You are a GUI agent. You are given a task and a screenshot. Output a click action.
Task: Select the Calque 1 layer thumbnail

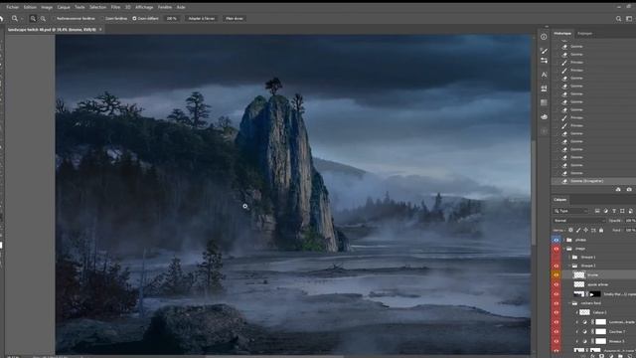pos(584,312)
